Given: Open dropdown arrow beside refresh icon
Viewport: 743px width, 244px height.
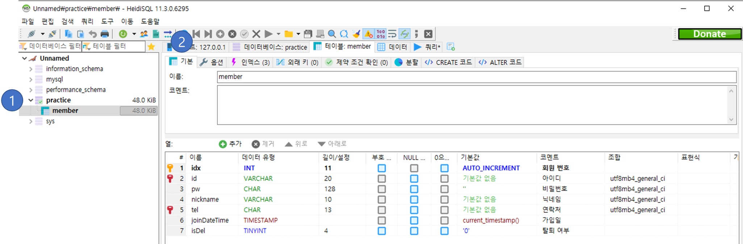Looking at the screenshot, I should click(134, 34).
